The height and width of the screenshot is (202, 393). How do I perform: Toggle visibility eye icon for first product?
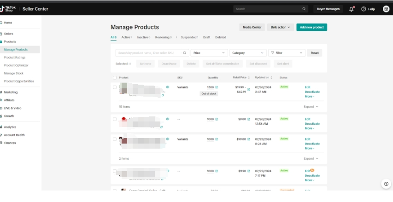click(x=167, y=87)
